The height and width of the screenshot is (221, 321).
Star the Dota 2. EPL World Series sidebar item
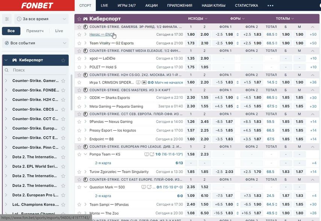tap(63, 166)
